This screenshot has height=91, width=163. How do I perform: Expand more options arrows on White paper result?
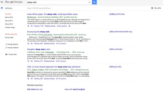[x=69, y=26]
